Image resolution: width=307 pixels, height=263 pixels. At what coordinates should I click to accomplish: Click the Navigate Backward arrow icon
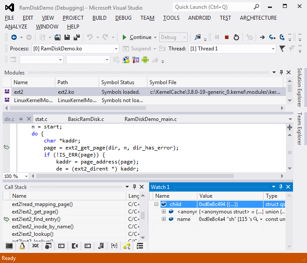point(14,37)
